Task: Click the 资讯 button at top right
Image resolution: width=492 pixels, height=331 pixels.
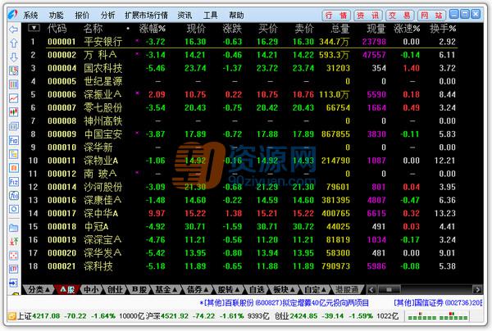Action: click(x=368, y=16)
